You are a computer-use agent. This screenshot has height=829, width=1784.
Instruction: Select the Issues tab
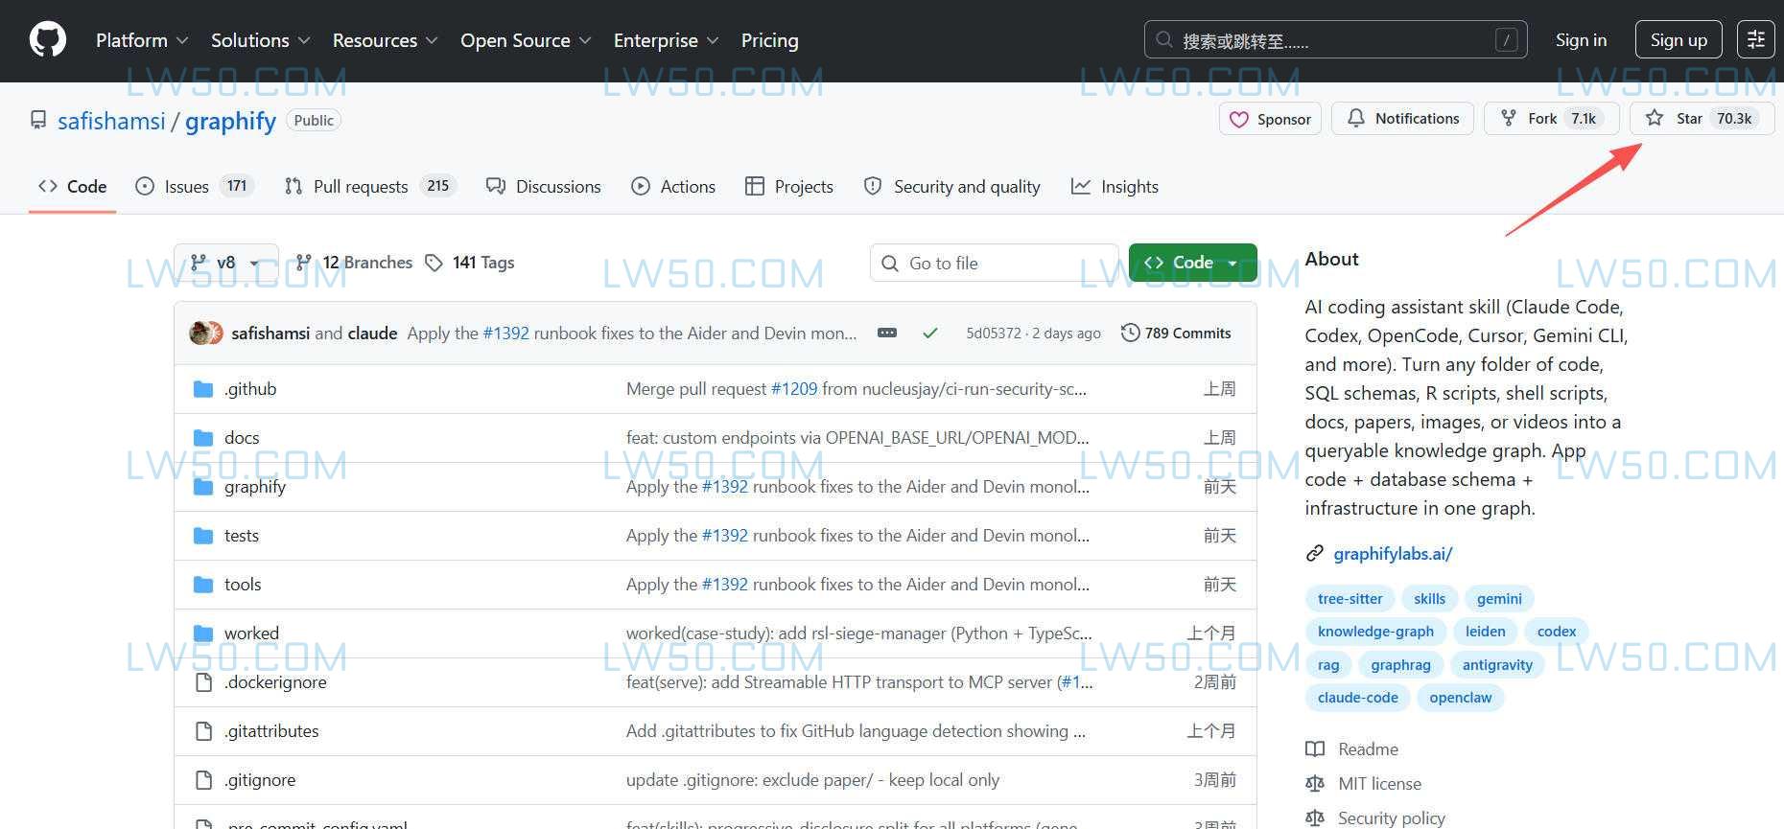(195, 187)
